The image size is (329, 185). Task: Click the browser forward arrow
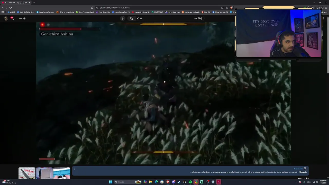pyautogui.click(x=6, y=8)
